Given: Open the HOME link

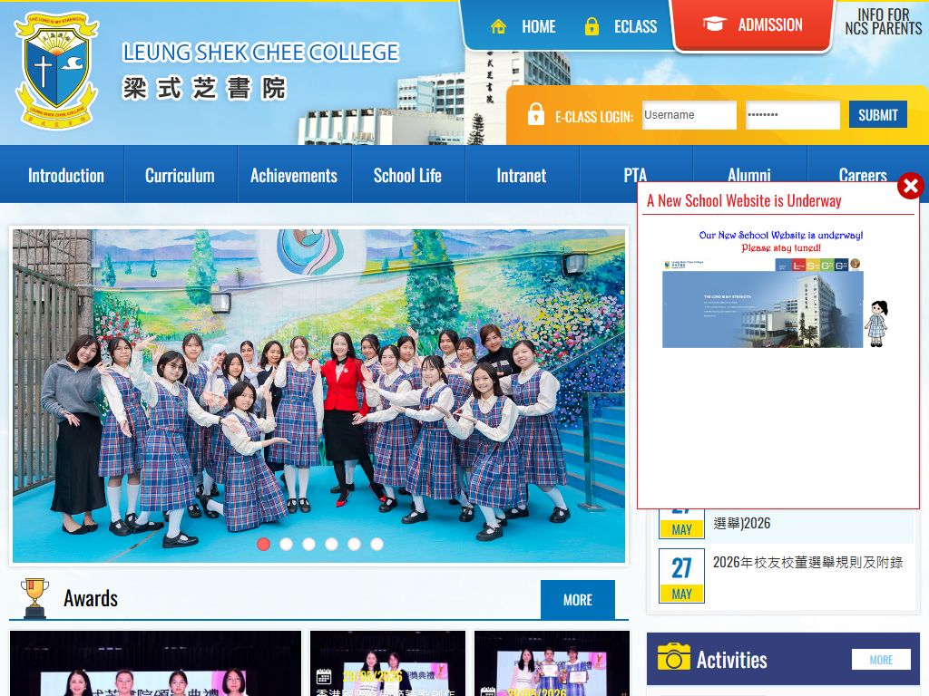Looking at the screenshot, I should tap(539, 26).
